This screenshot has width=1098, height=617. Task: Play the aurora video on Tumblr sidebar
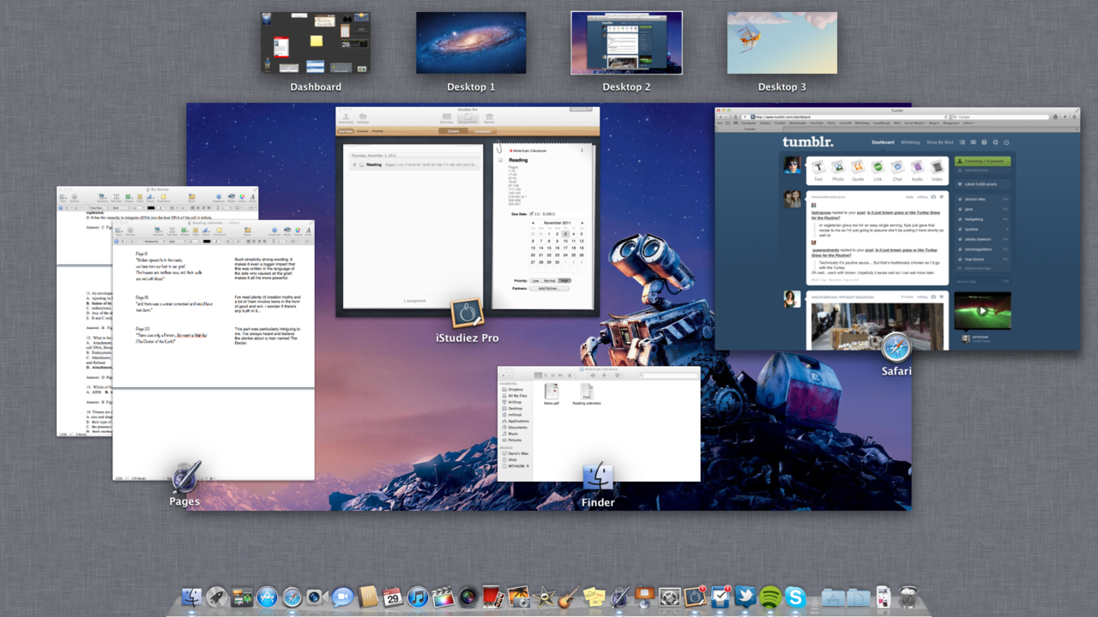tap(983, 311)
